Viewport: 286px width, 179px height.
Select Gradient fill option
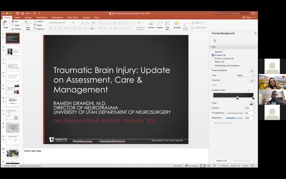coord(213,55)
